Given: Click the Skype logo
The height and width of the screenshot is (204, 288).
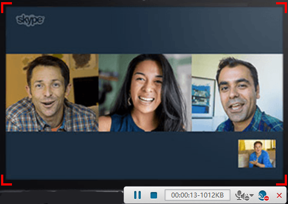Looking at the screenshot, I should coord(30,20).
